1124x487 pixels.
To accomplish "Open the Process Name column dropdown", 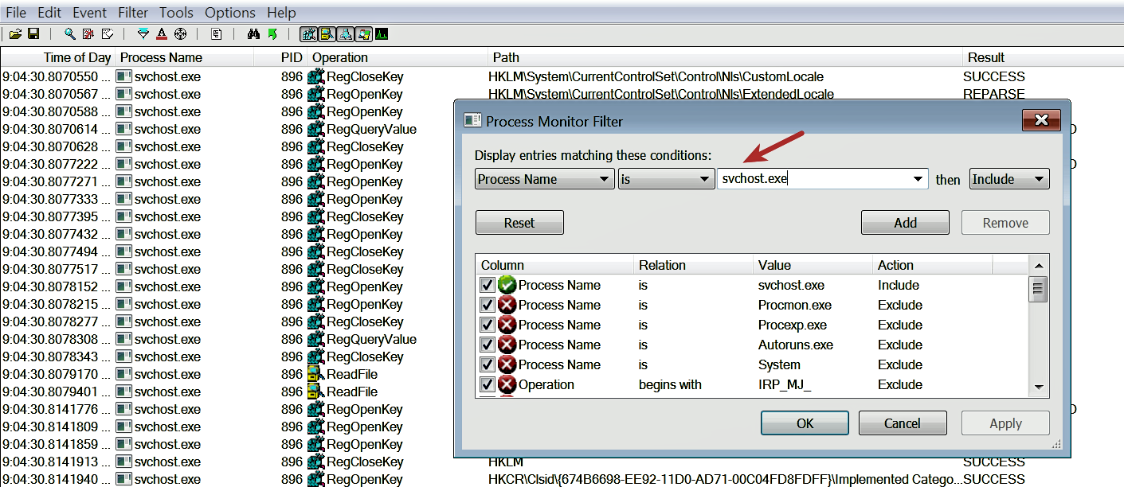I will tap(544, 179).
